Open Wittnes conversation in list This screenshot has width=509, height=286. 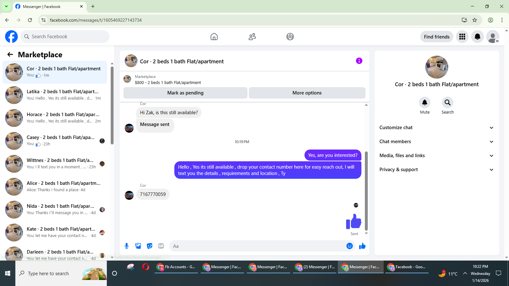click(55, 164)
